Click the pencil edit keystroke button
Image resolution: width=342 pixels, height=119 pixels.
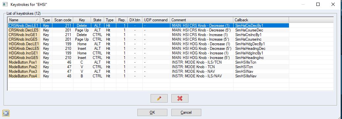click(x=159, y=98)
